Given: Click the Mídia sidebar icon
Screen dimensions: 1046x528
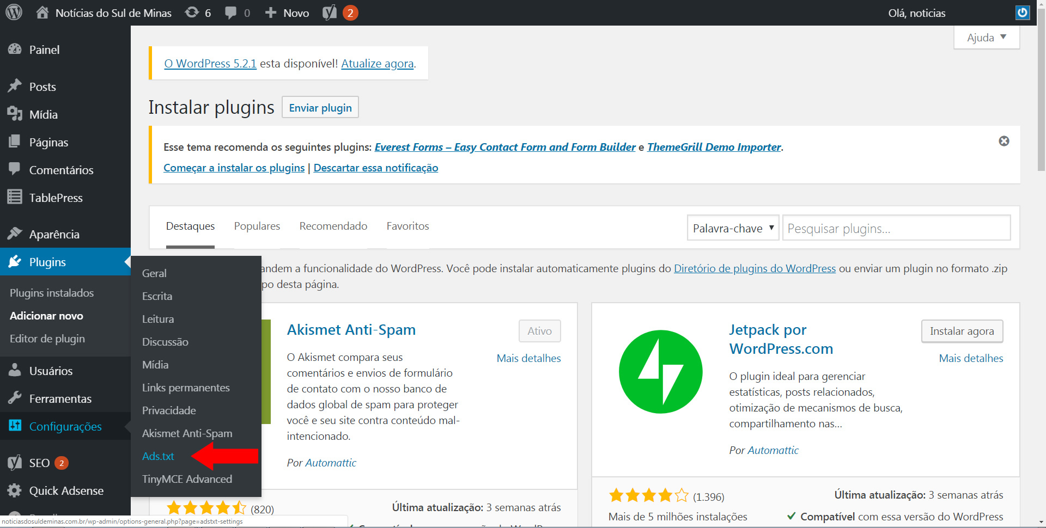Looking at the screenshot, I should click(x=15, y=114).
